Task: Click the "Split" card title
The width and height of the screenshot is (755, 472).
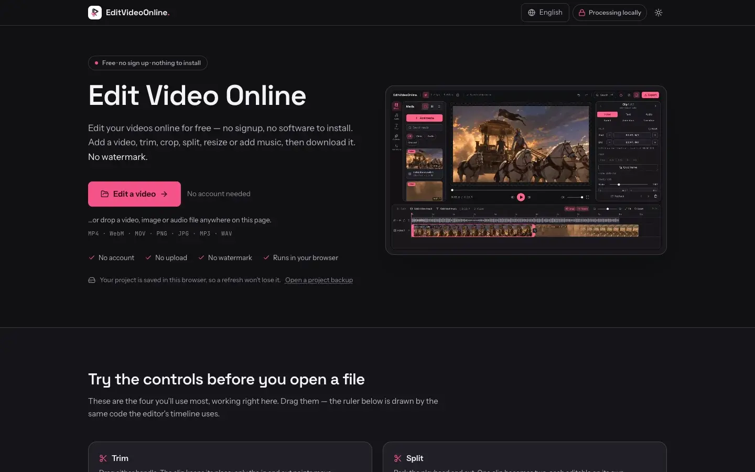Action: 415,458
